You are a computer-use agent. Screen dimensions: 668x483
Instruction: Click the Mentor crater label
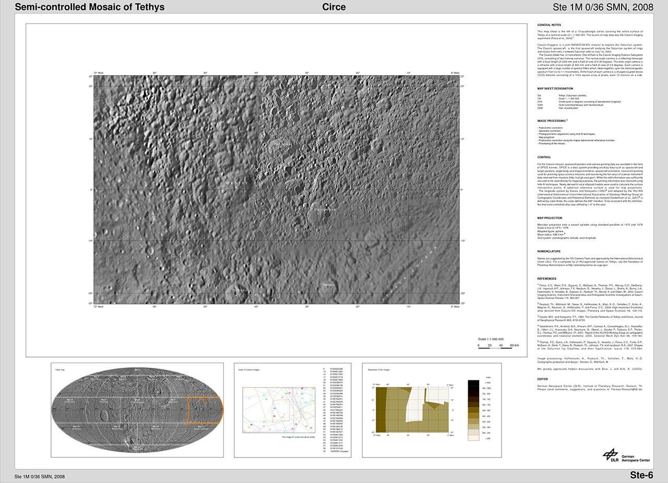tap(236, 183)
